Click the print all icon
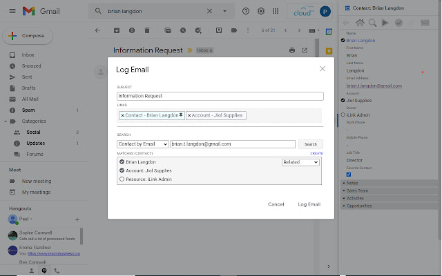Viewport: 442px width, 276px height. [292, 50]
